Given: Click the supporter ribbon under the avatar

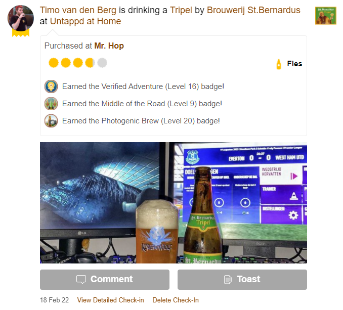Looking at the screenshot, I should tap(21, 33).
